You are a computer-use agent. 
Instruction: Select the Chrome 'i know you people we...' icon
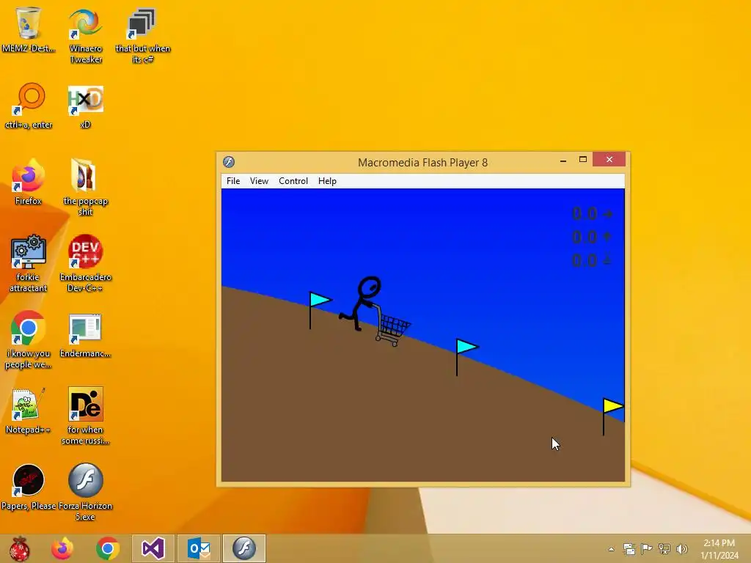pyautogui.click(x=29, y=340)
